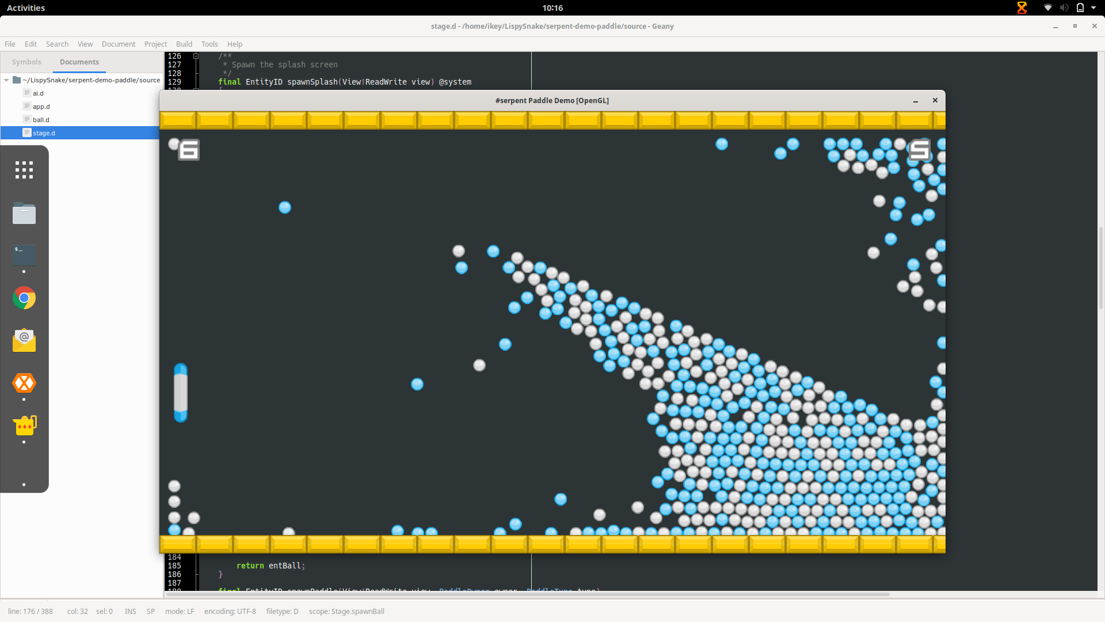The height and width of the screenshot is (622, 1105).
Task: Open the Edit menu in Geany
Action: pos(31,44)
